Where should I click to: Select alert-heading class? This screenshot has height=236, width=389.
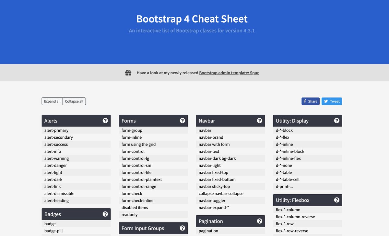(76, 200)
